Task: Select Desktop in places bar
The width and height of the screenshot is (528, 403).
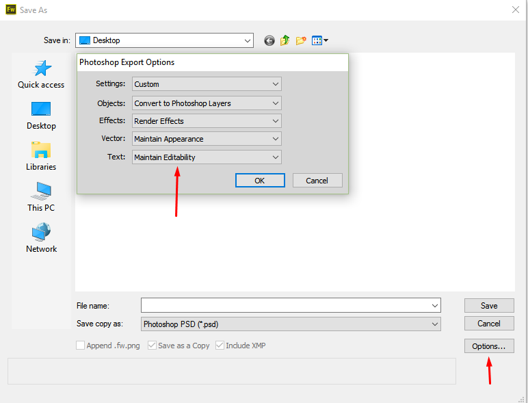Action: pos(41,116)
